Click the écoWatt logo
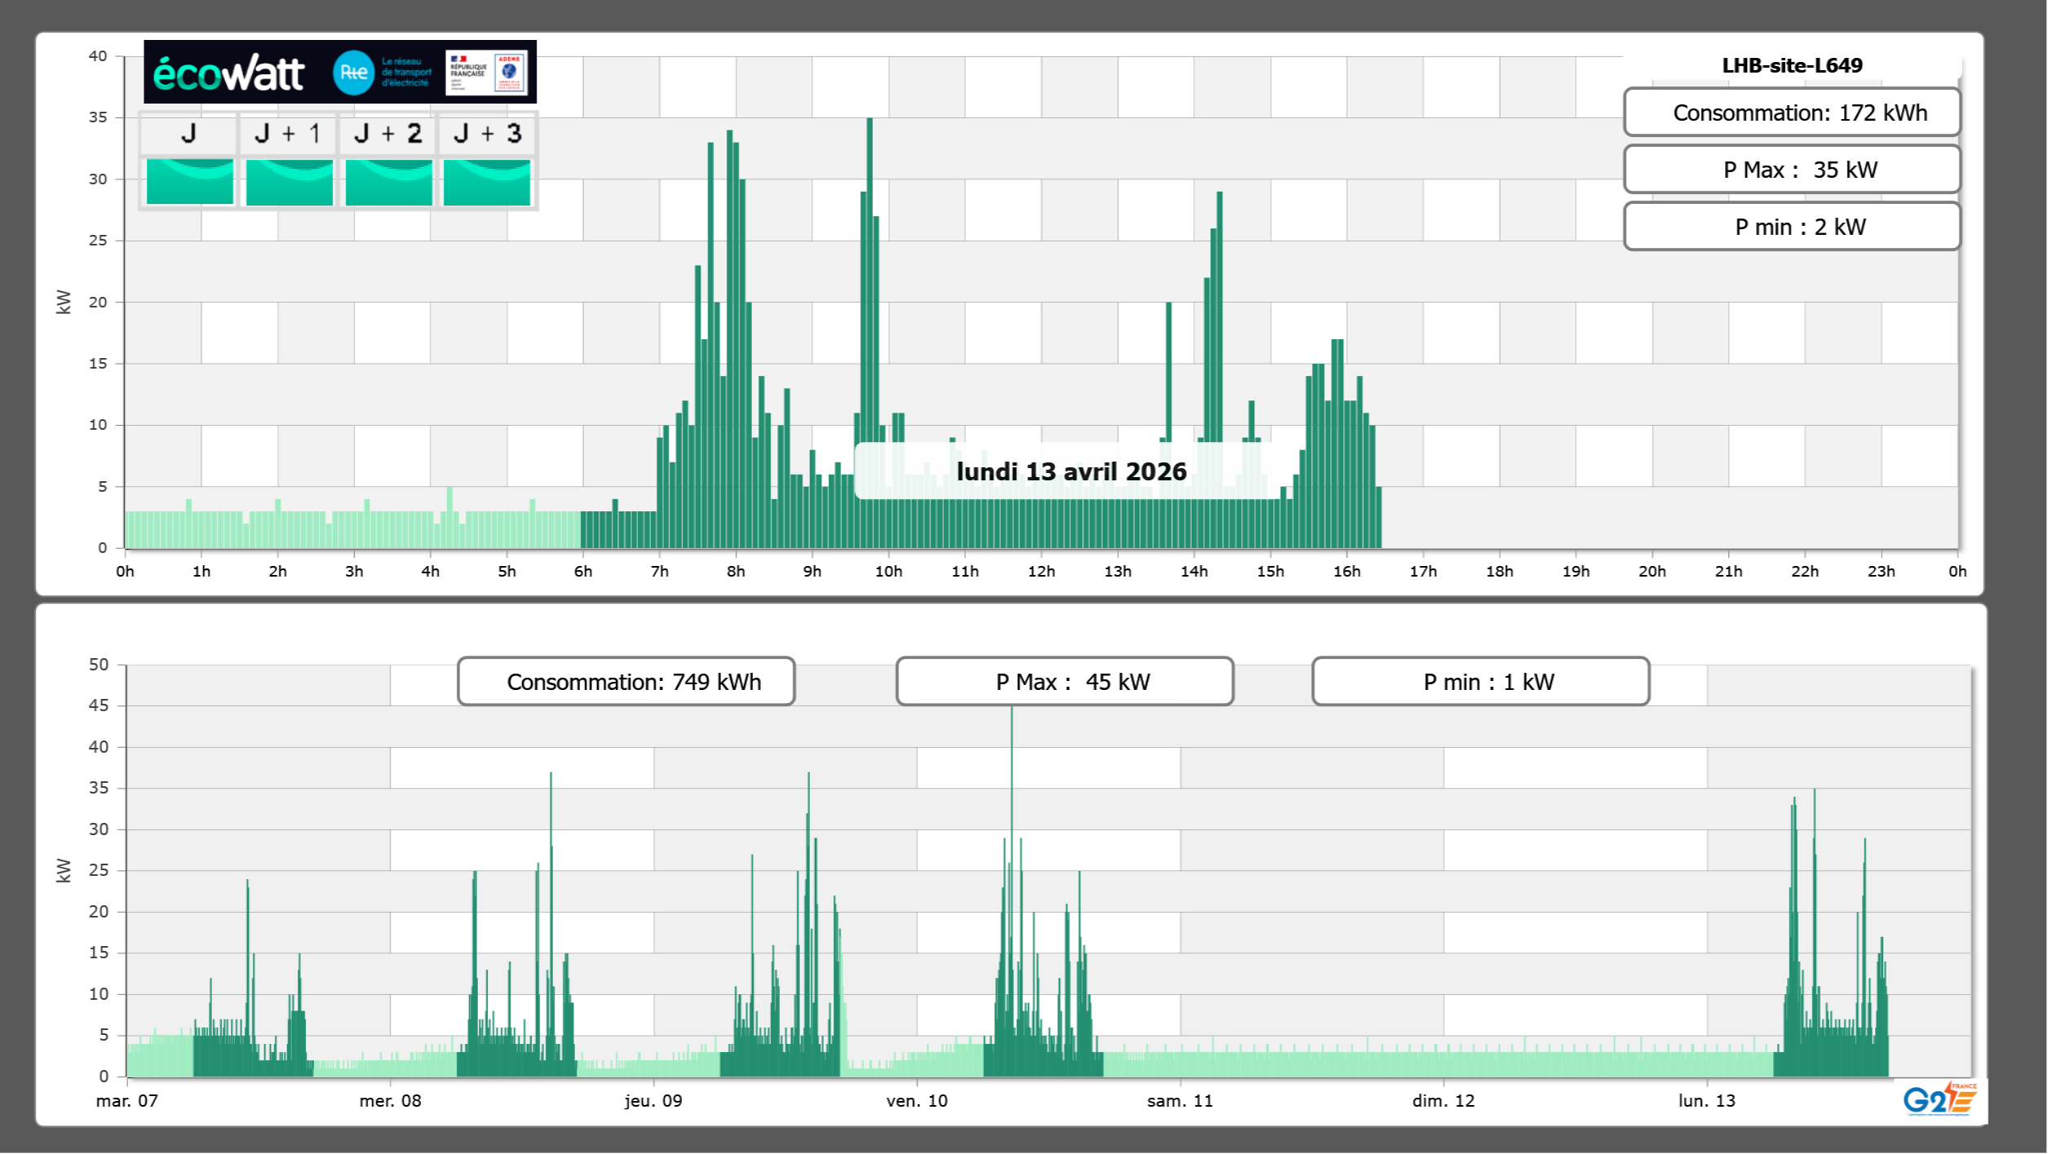This screenshot has width=2048, height=1154. [229, 73]
